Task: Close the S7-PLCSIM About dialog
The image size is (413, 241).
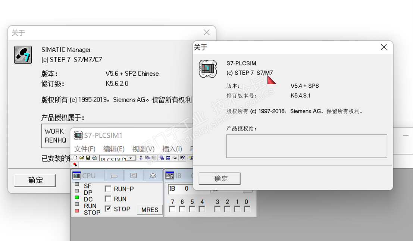Action: click(x=384, y=47)
